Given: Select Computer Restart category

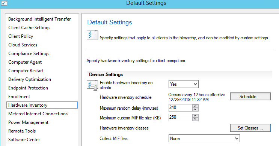Looking at the screenshot, I should pos(26,71).
